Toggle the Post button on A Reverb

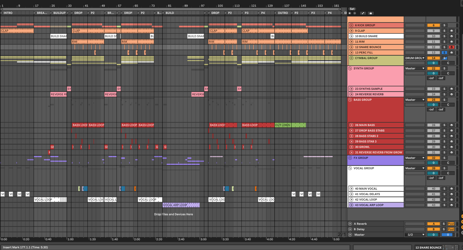[451, 224]
